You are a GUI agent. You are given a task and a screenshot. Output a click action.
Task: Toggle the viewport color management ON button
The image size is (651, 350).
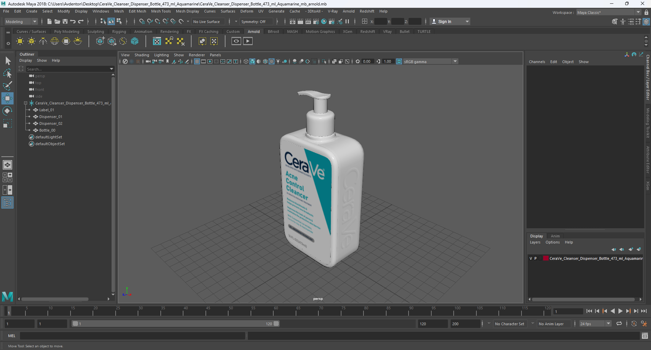coord(399,61)
